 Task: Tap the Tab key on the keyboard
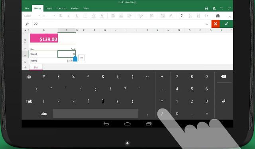[x=29, y=101]
